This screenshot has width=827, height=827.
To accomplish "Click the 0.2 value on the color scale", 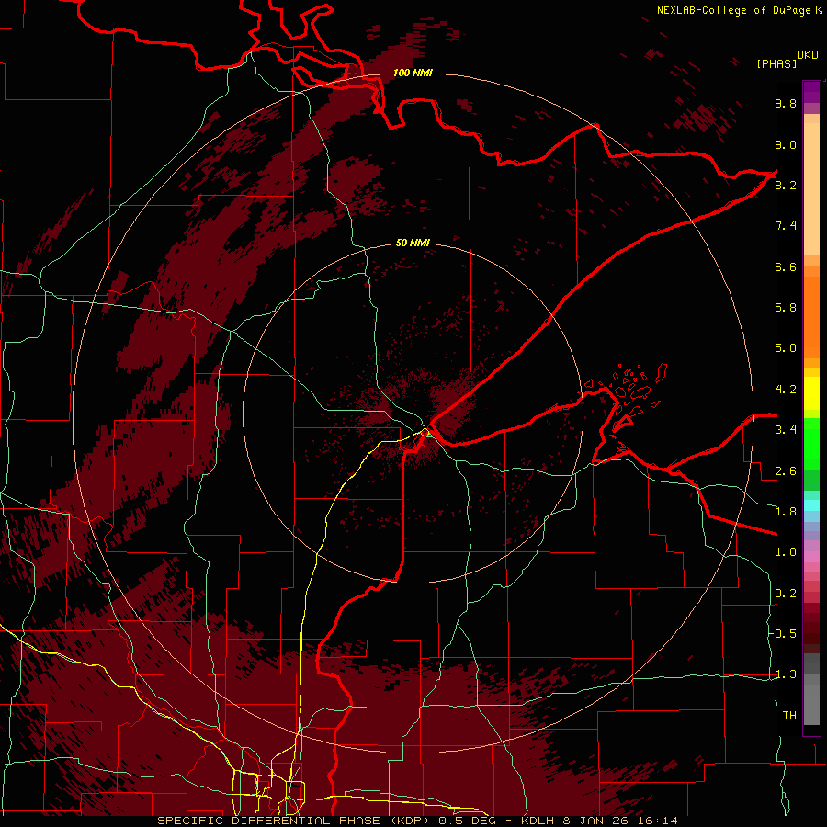I will tap(786, 594).
